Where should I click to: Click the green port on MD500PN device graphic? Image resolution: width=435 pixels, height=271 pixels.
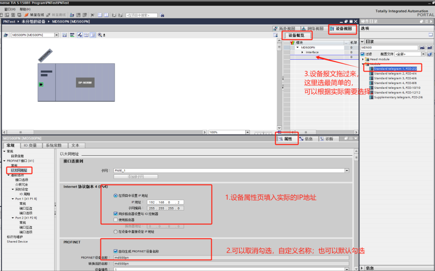tap(41, 84)
